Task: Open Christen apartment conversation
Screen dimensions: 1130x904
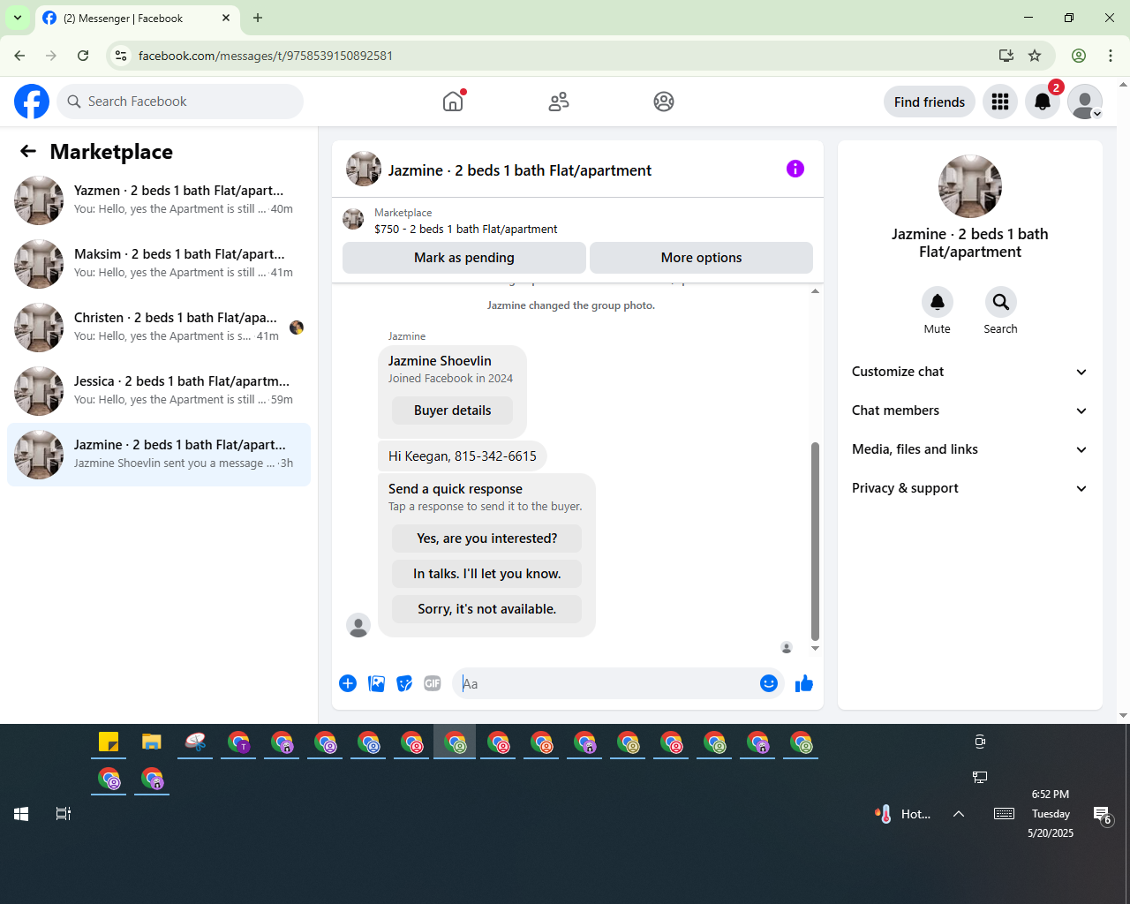Action: [x=159, y=328]
